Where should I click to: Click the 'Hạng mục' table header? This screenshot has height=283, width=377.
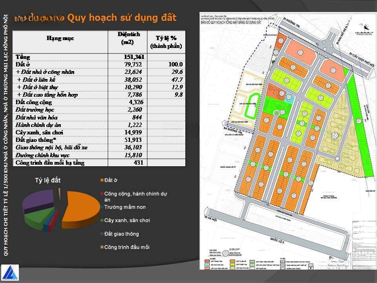[60, 38]
